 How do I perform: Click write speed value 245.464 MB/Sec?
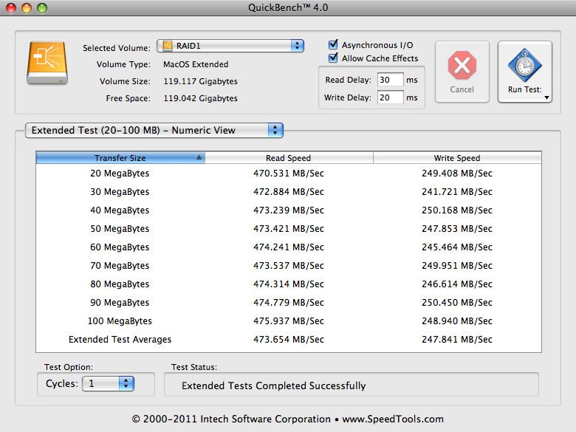tap(457, 247)
